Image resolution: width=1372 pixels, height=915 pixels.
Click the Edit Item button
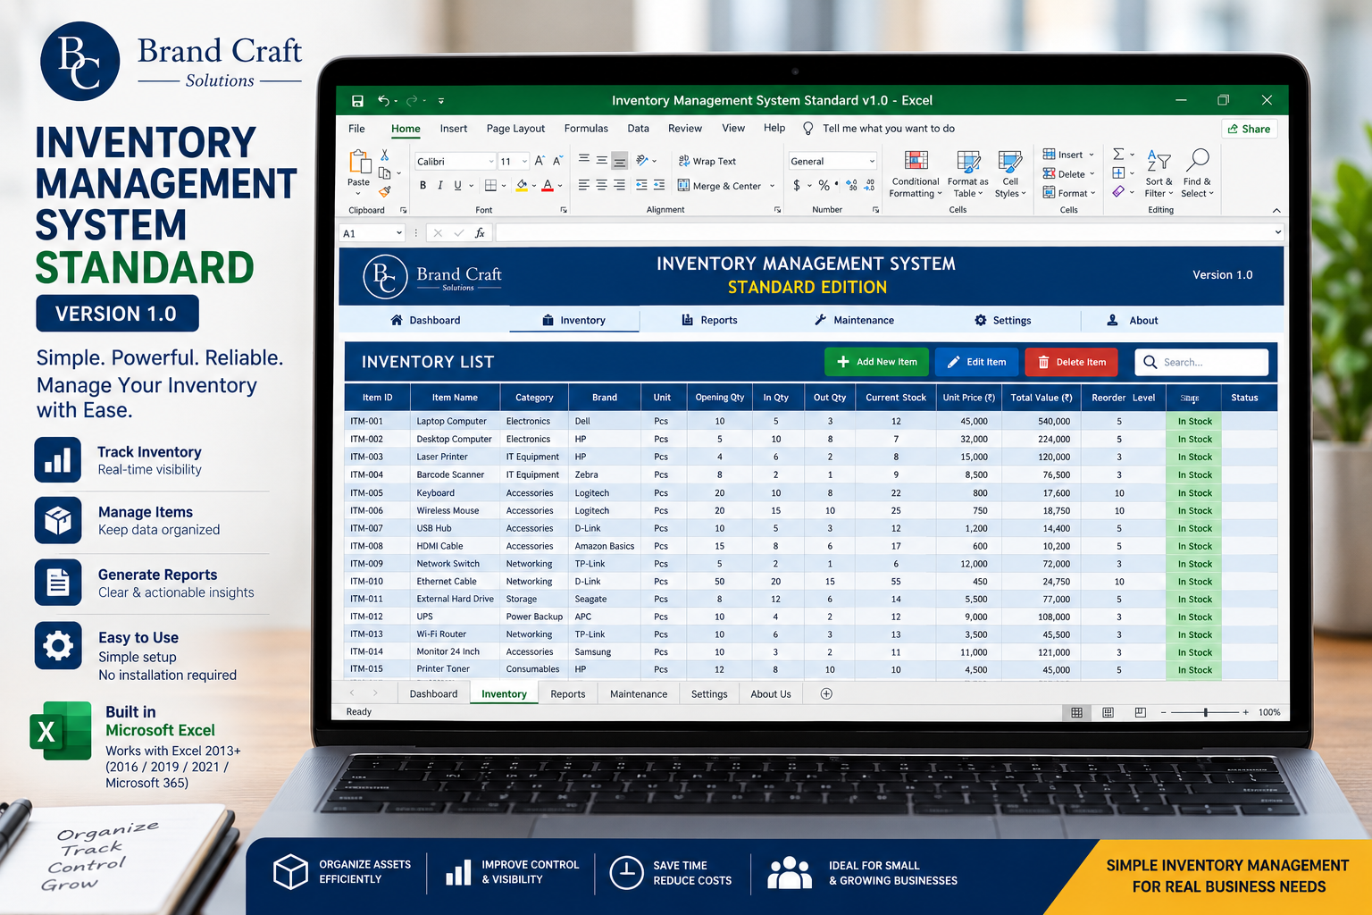click(976, 362)
